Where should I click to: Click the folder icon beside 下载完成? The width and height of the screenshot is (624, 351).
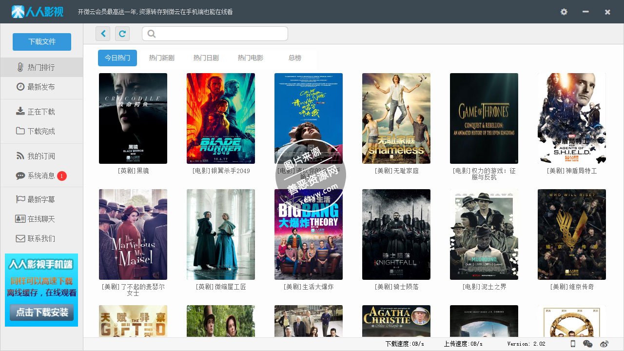point(20,131)
